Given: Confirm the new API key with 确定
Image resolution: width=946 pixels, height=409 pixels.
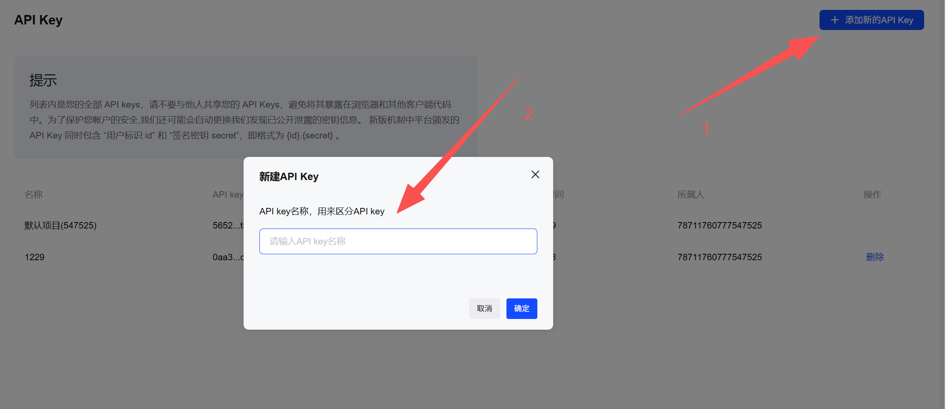Looking at the screenshot, I should click(521, 308).
